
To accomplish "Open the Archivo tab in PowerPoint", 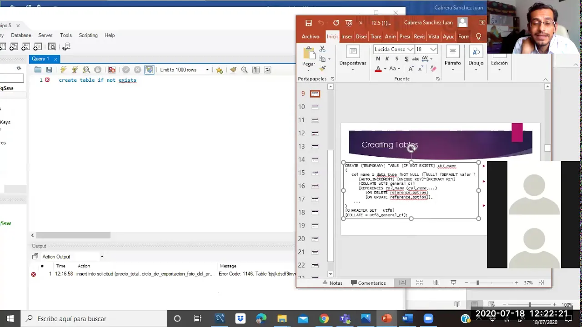I will point(311,36).
